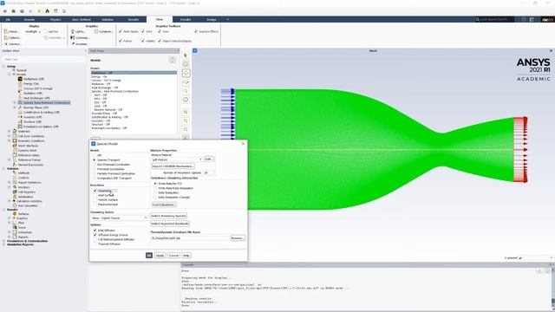Open the File ribbon tab
The width and height of the screenshot is (555, 312).
coord(8,19)
